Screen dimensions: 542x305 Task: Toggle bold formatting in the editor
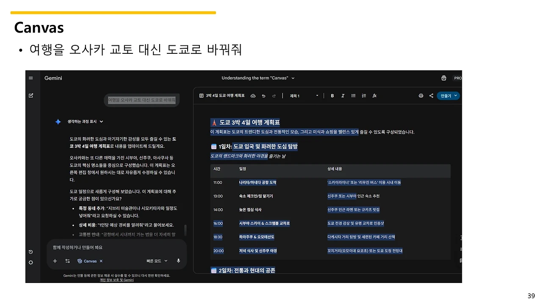332,95
